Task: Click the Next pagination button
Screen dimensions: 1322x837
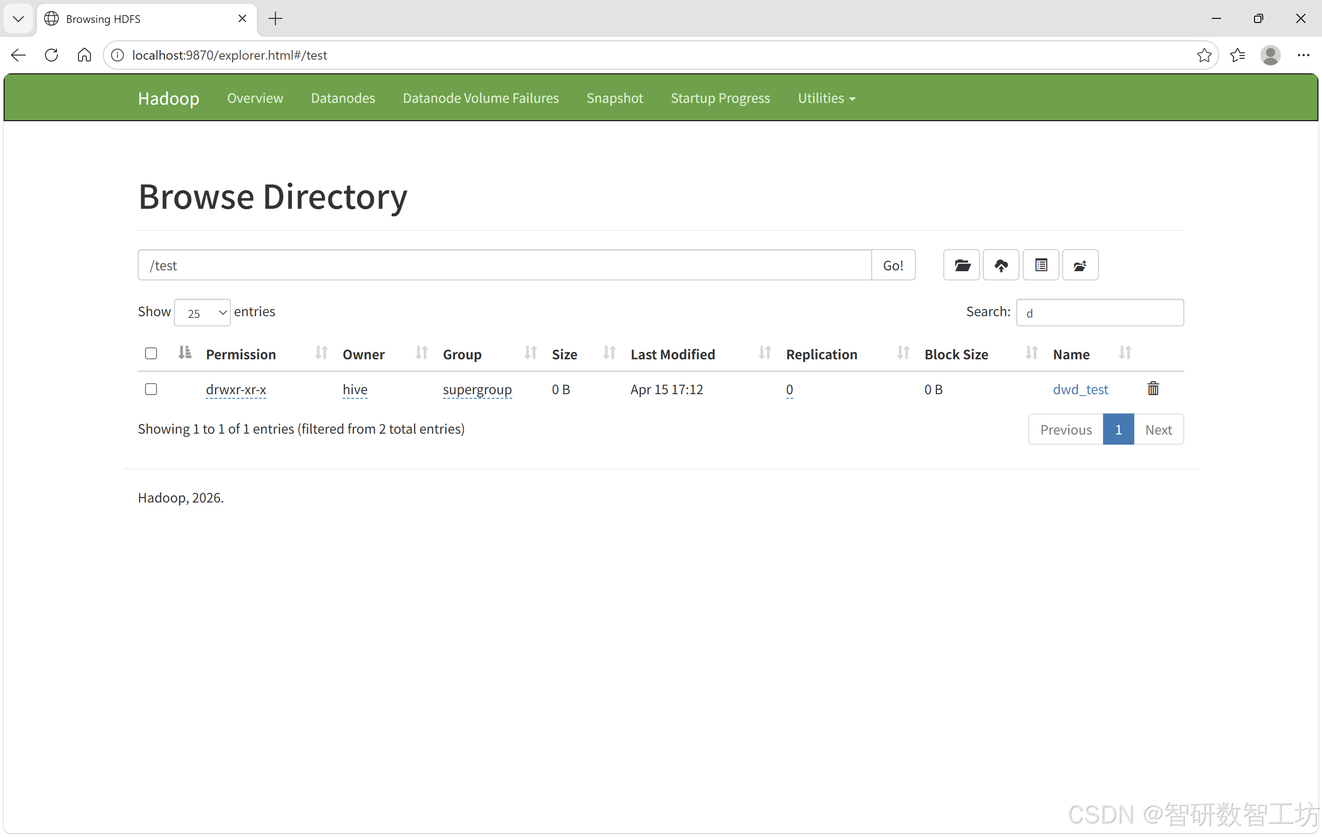Action: click(1159, 429)
